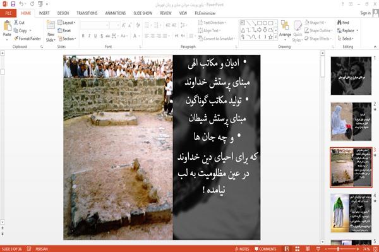Click the zoom in plus button

pyautogui.click(x=358, y=249)
